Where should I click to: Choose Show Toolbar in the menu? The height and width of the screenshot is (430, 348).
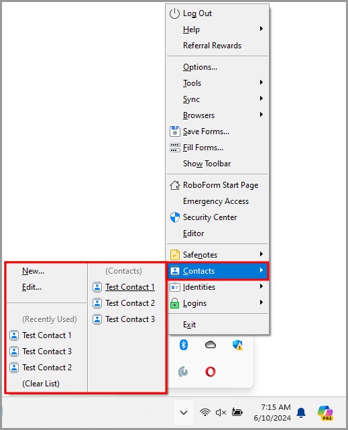207,164
